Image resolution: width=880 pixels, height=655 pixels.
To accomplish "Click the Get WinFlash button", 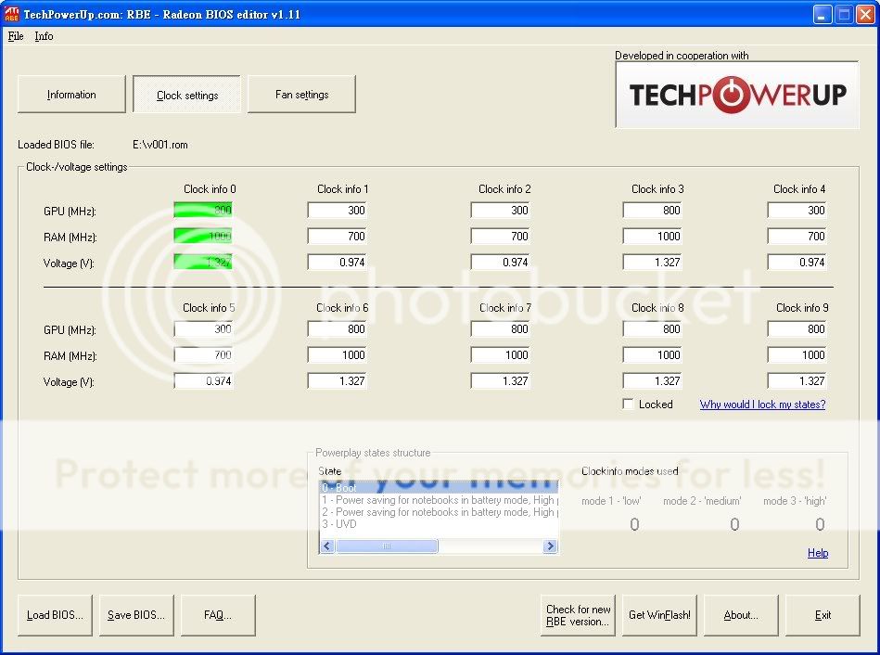I will (x=659, y=615).
